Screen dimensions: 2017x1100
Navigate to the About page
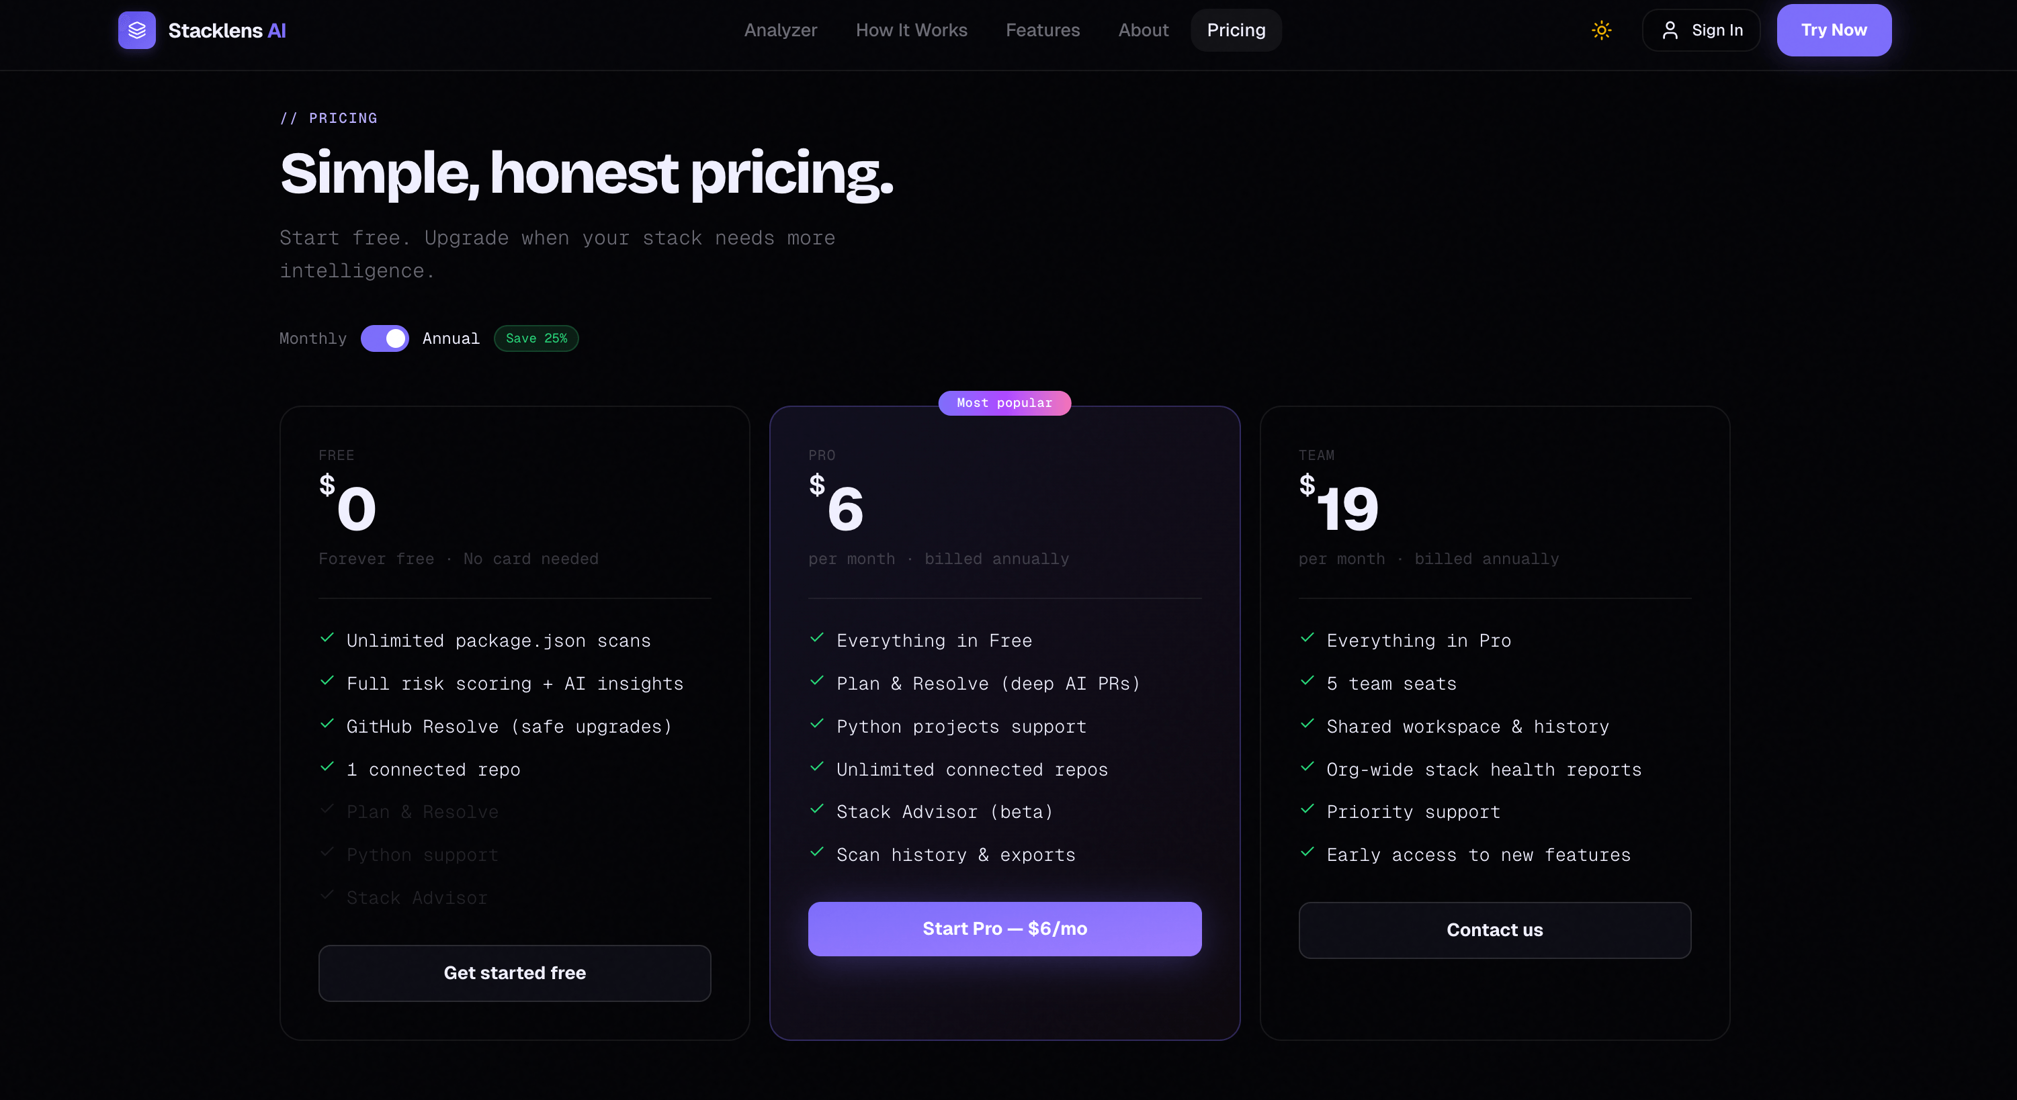pyautogui.click(x=1143, y=30)
